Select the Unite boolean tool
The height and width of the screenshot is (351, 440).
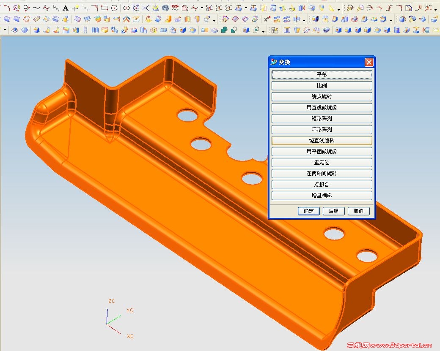[224, 30]
